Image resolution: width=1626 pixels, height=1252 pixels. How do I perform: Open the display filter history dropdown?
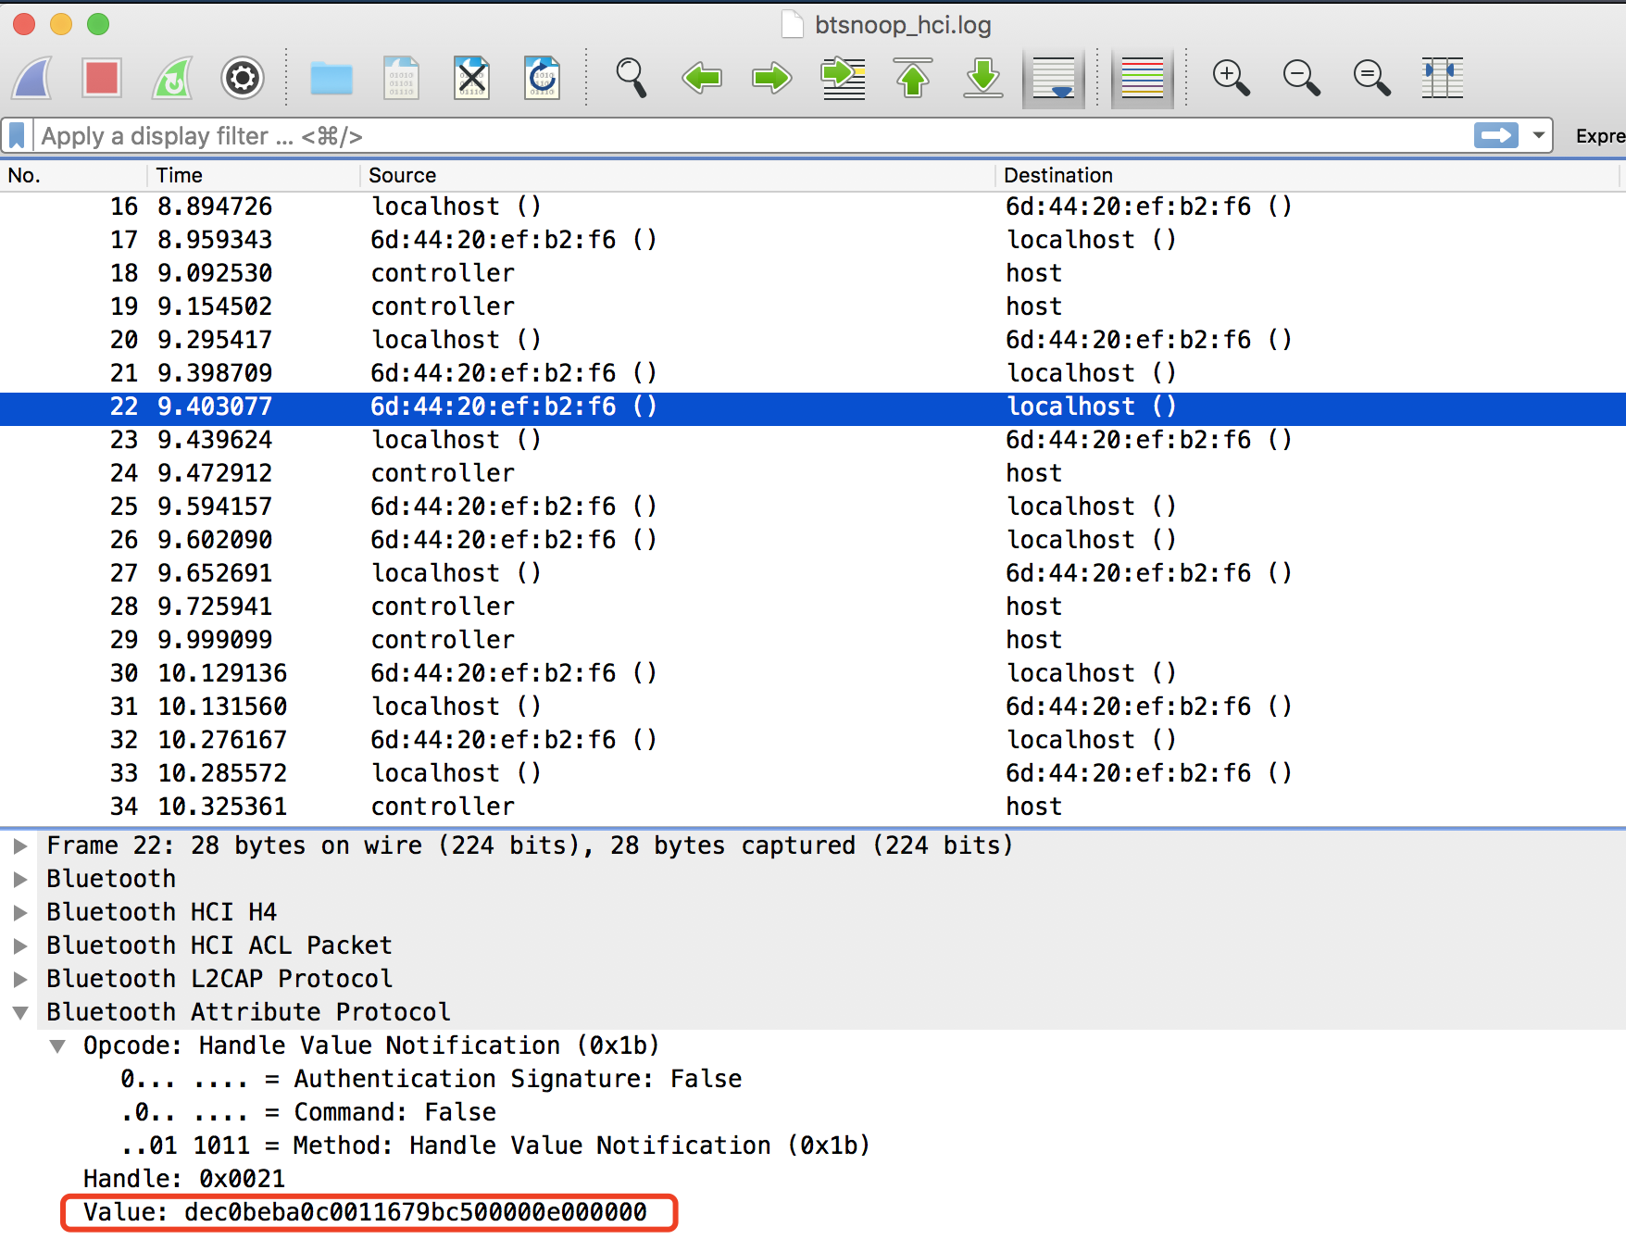[x=1538, y=136]
